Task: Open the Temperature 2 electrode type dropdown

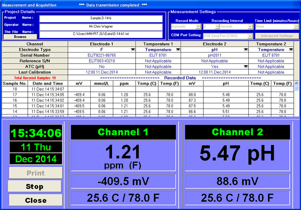Action: [290, 50]
